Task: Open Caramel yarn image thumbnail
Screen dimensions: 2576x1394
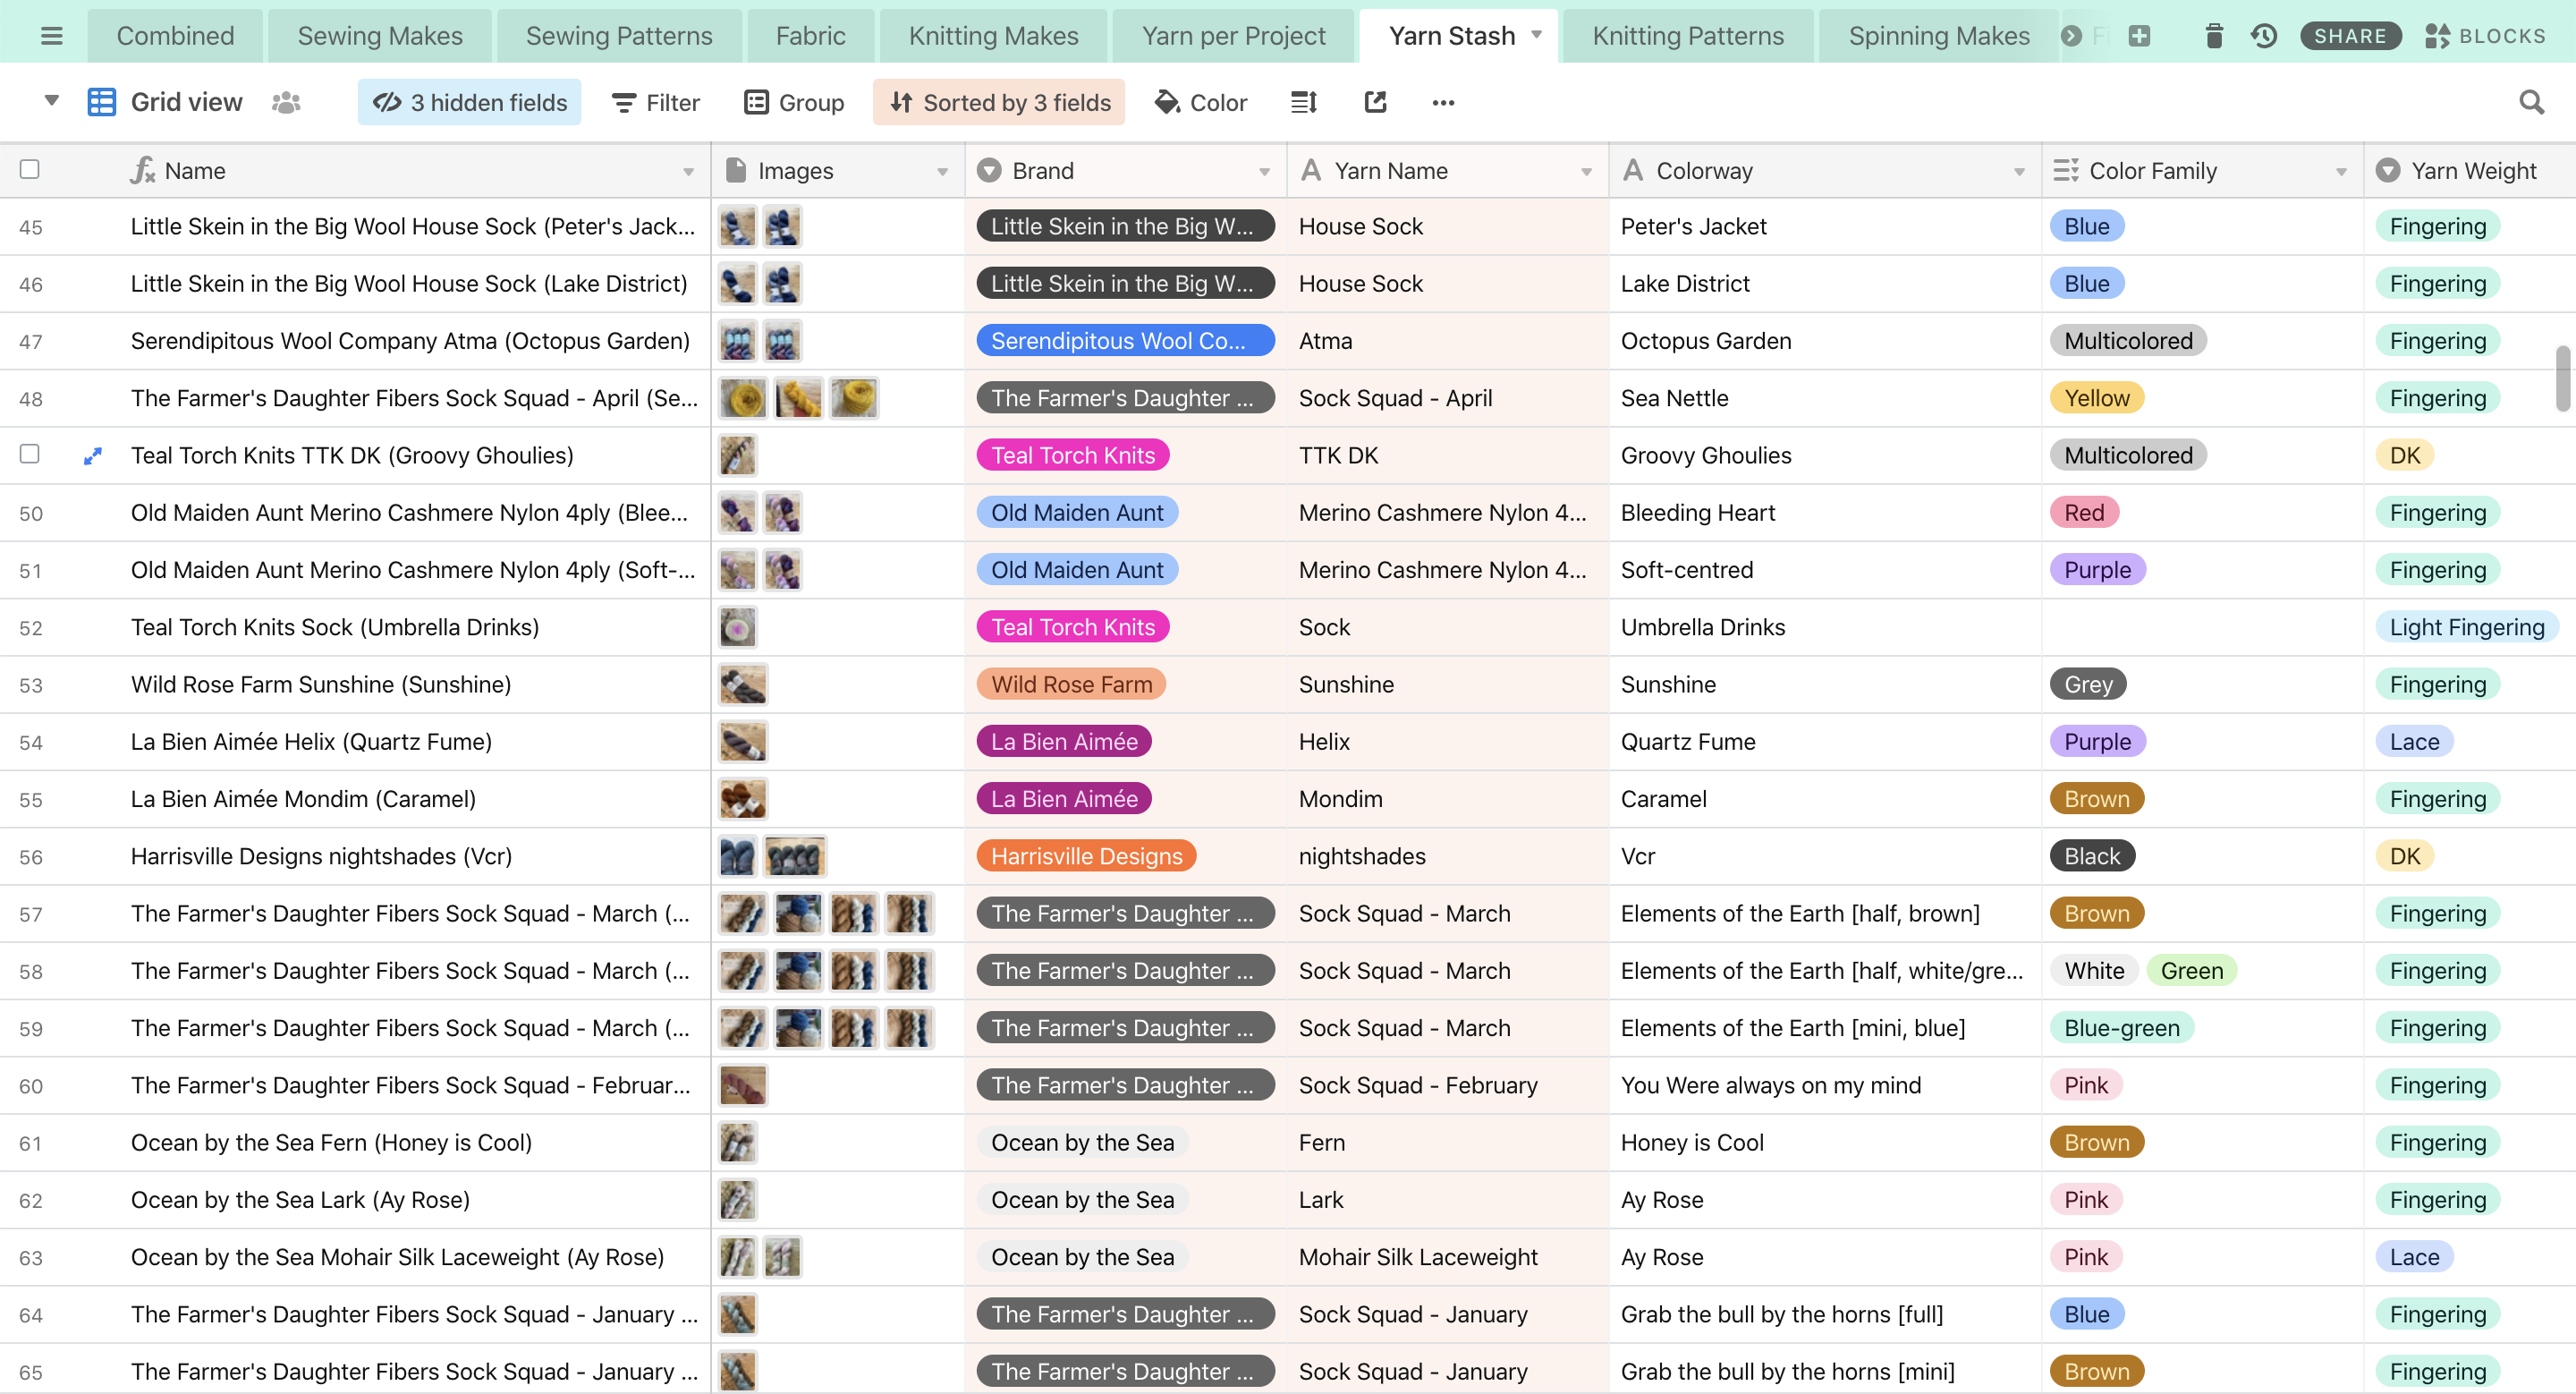Action: (742, 799)
